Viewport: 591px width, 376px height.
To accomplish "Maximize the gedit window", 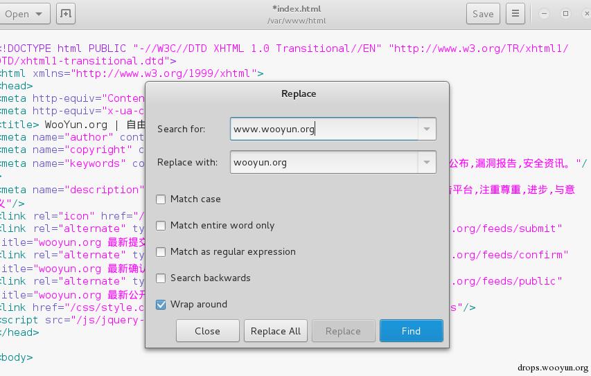I will click(x=565, y=14).
